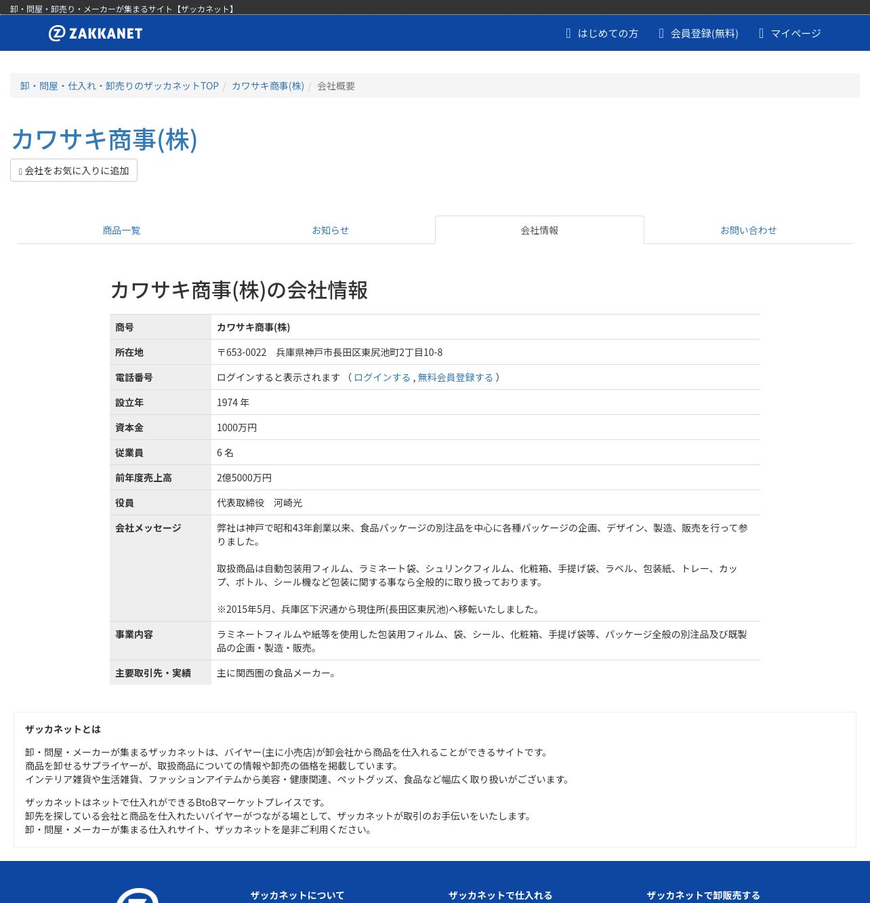Click the icon beside マイページ
870x903 pixels.
click(762, 33)
